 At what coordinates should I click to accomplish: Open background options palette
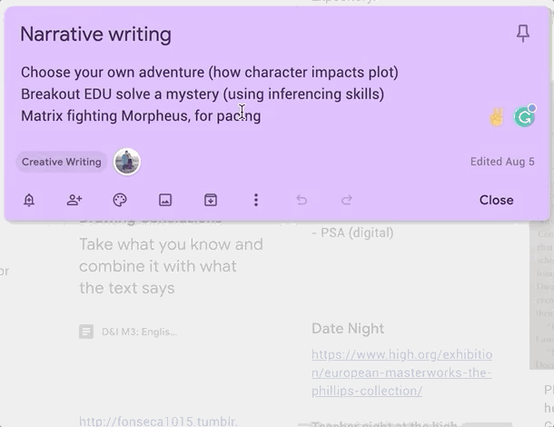point(120,200)
